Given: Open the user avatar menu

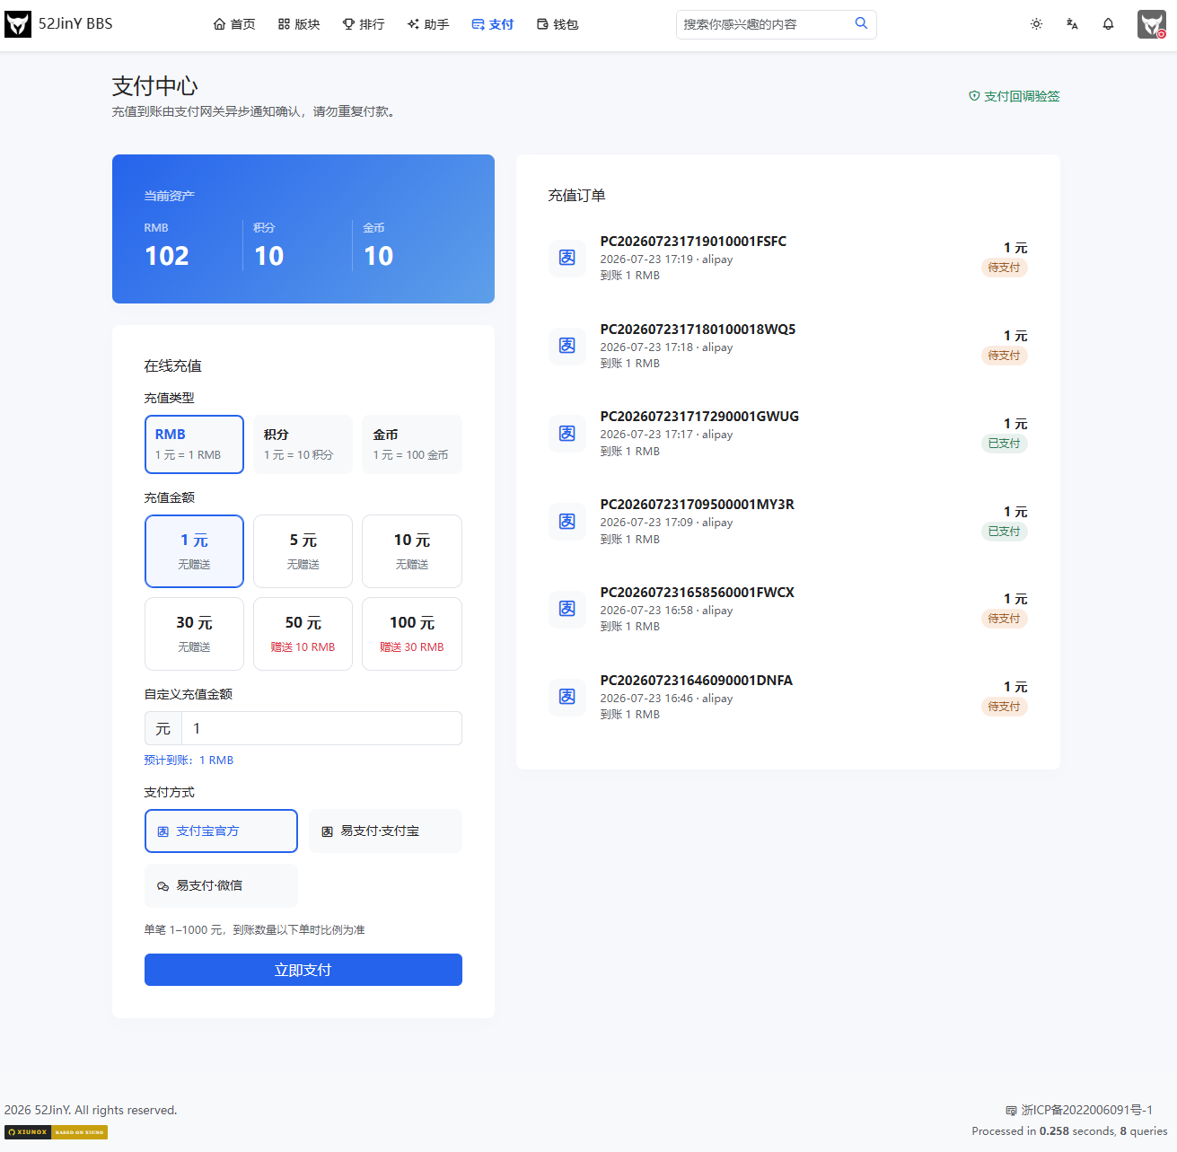Looking at the screenshot, I should (1152, 24).
